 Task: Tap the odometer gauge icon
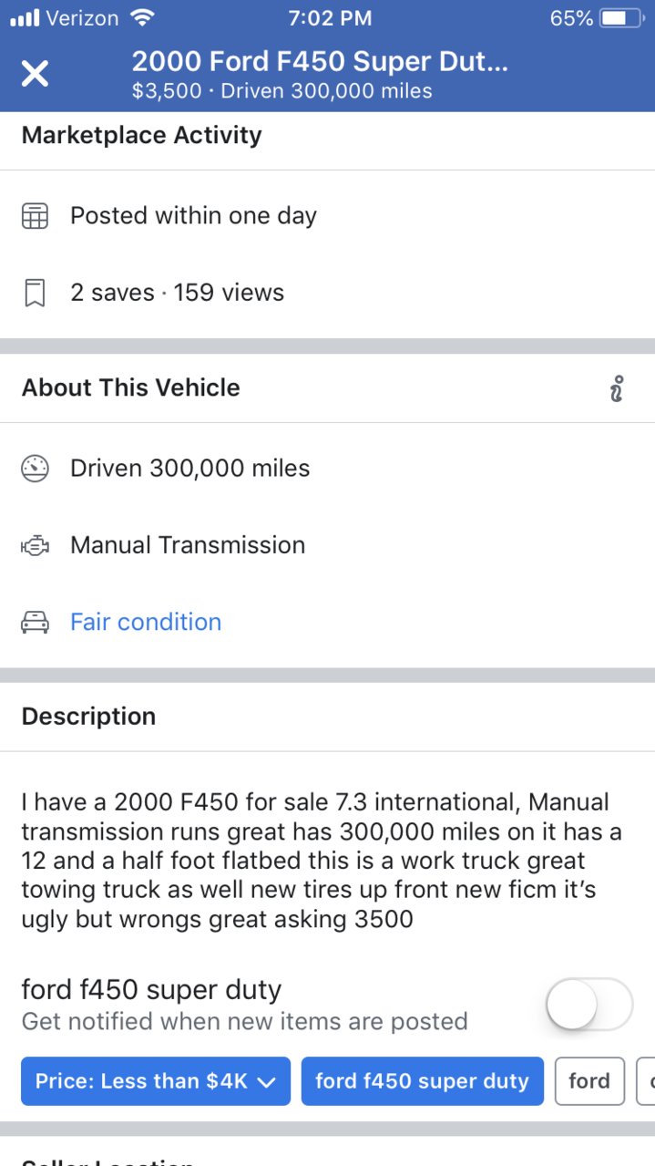pyautogui.click(x=35, y=469)
